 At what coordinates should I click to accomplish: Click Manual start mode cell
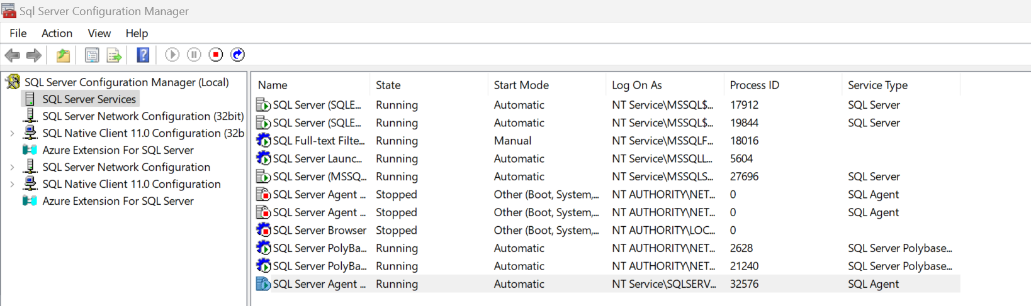pyautogui.click(x=512, y=141)
